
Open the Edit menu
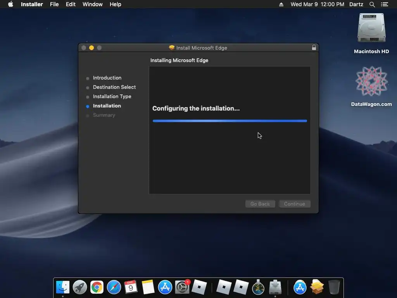tap(71, 4)
